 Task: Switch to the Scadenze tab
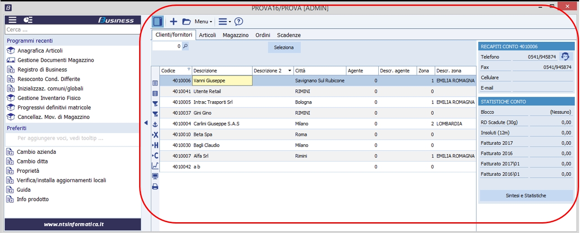pyautogui.click(x=289, y=35)
